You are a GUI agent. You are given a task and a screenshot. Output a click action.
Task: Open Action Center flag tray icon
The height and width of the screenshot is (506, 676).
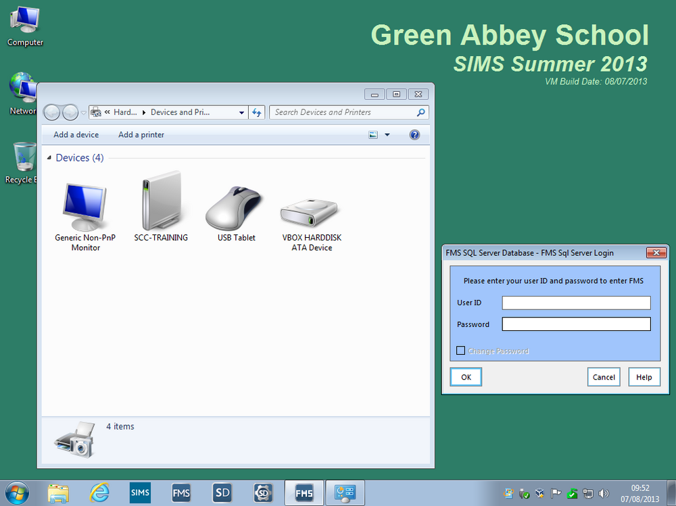tap(556, 493)
